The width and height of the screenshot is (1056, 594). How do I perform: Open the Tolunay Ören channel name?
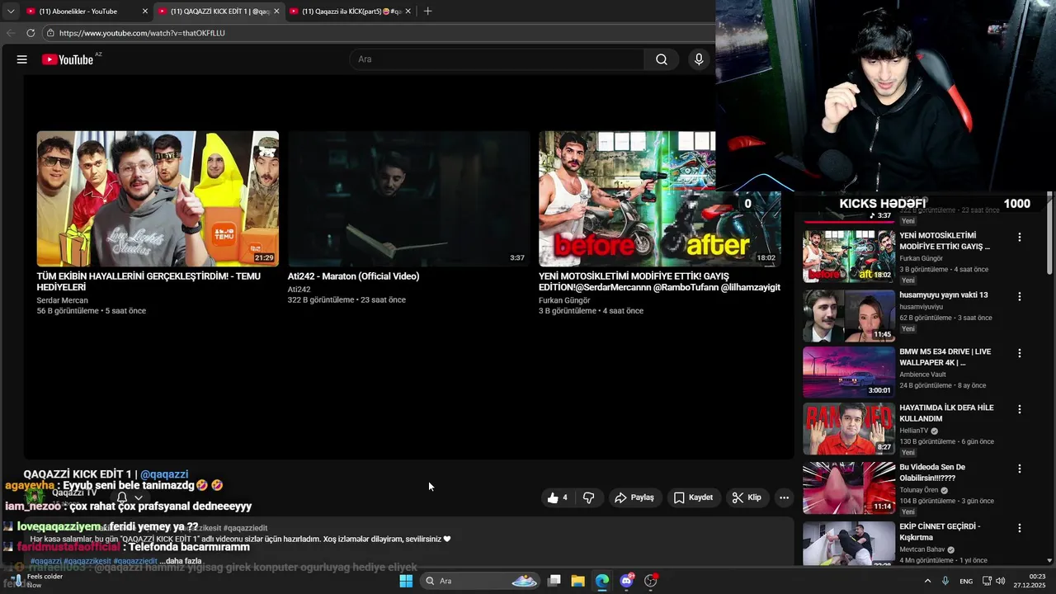pyautogui.click(x=919, y=490)
